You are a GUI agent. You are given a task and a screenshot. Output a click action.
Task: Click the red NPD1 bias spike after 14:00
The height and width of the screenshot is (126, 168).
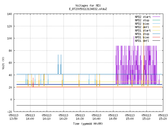(x=33, y=82)
